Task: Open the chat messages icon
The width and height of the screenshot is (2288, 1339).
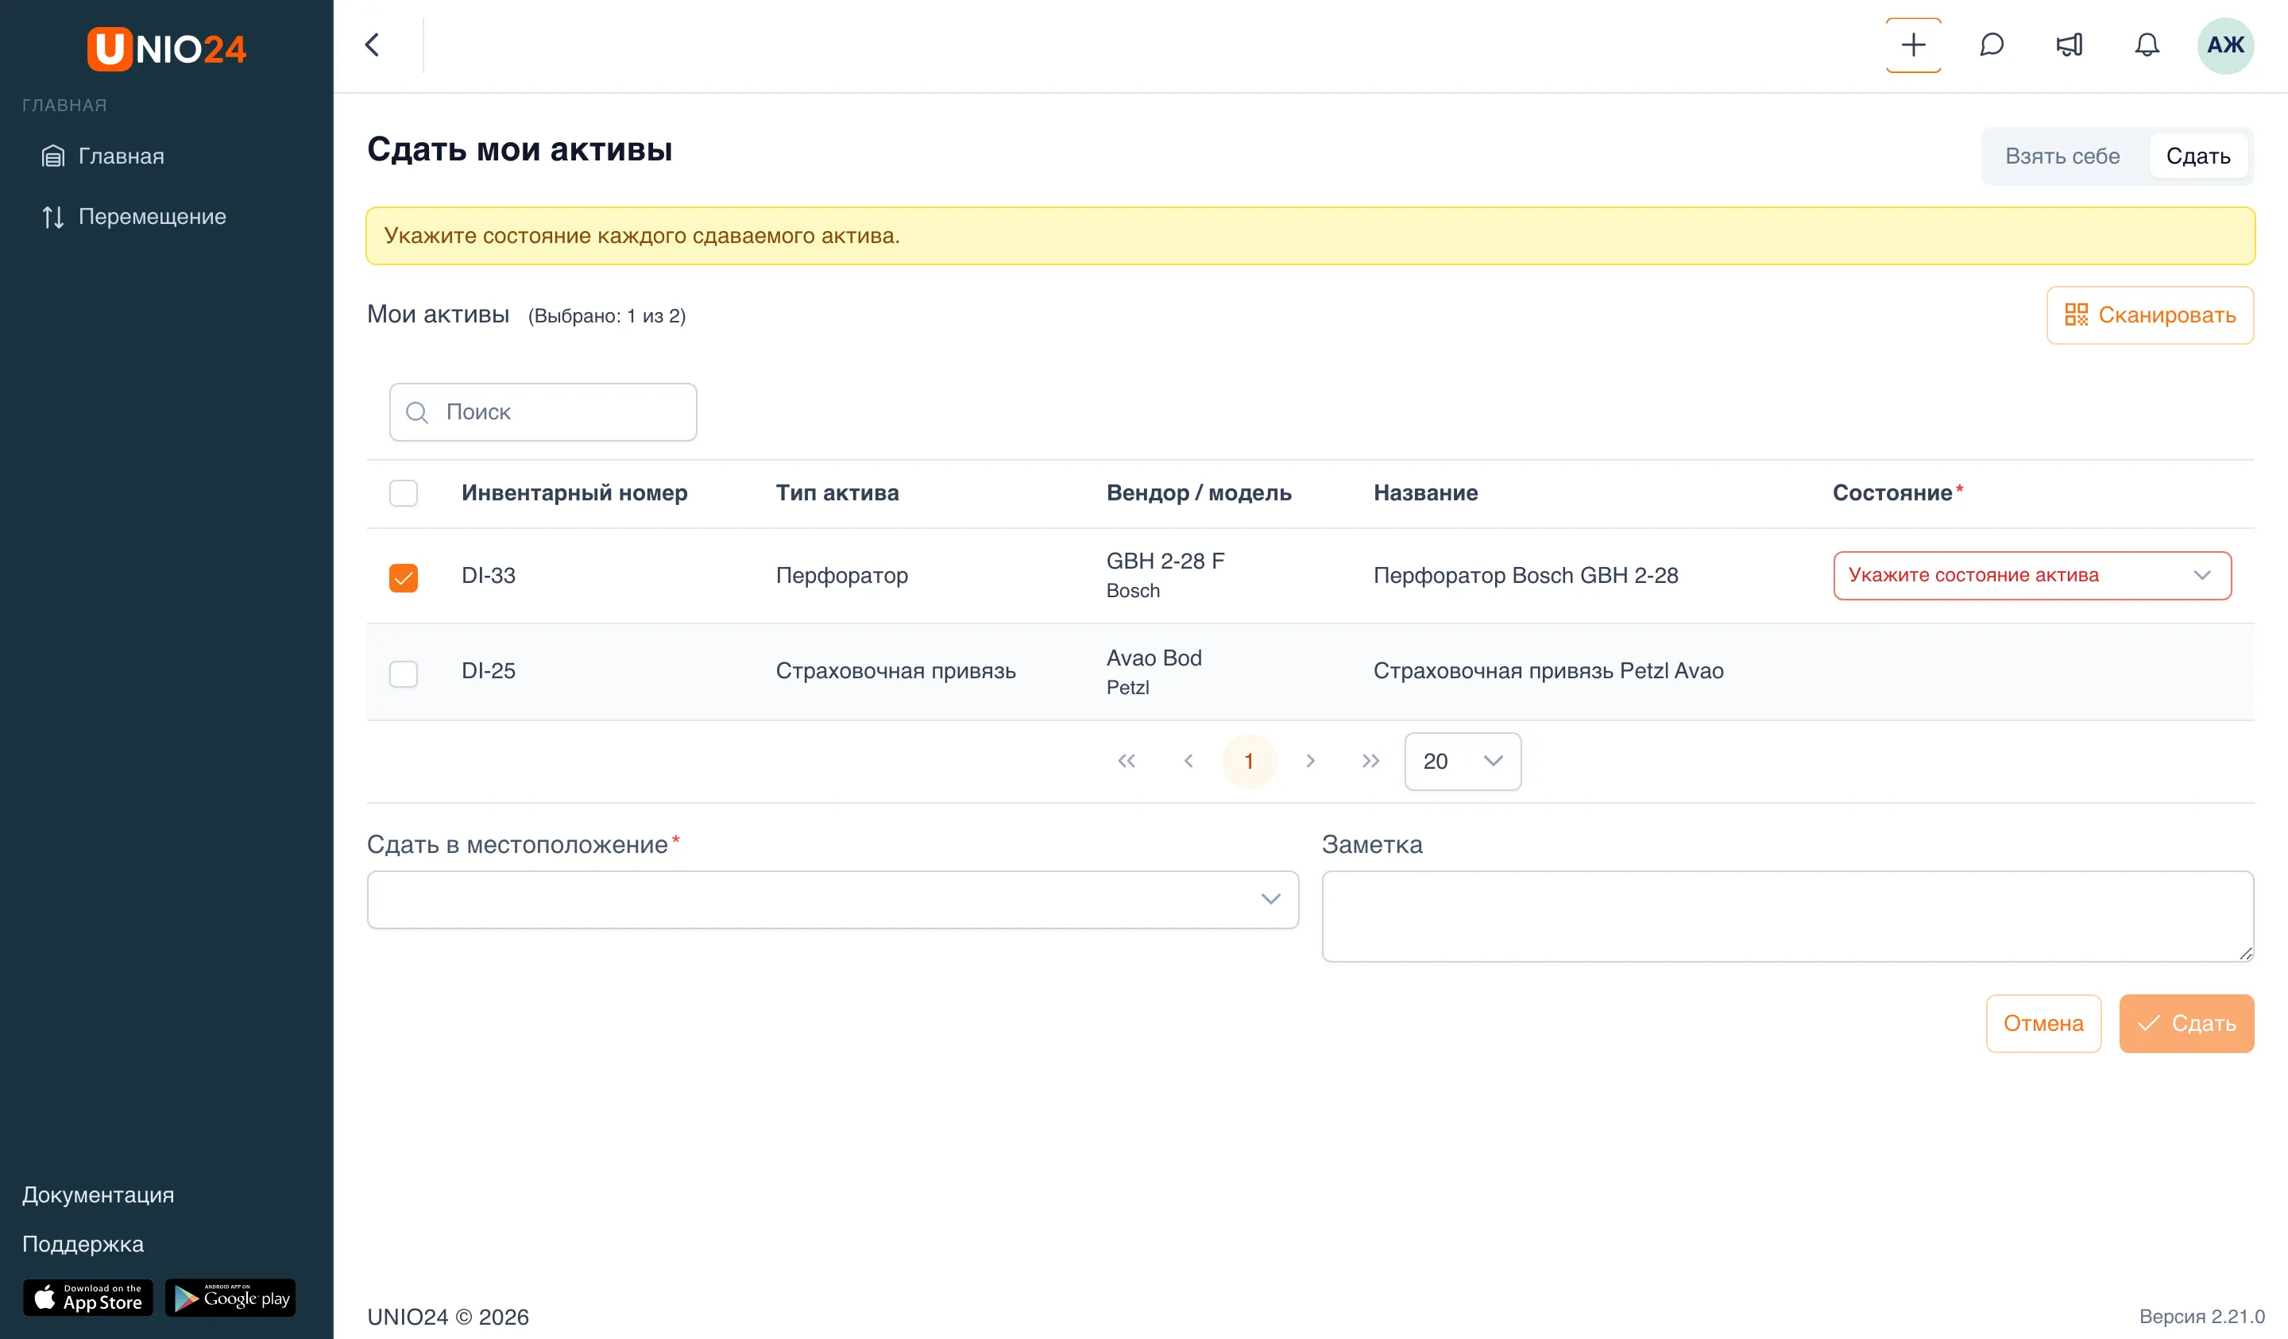Action: pyautogui.click(x=1991, y=45)
